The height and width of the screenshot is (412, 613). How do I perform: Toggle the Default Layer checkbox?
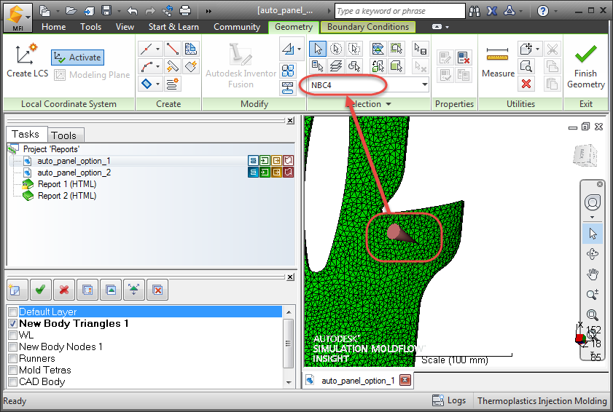point(13,312)
